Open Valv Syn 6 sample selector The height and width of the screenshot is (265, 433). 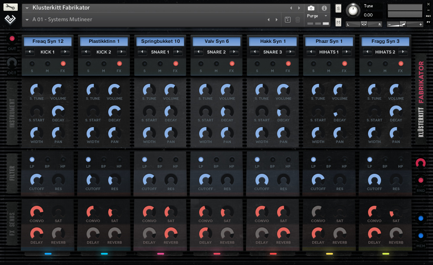tap(216, 42)
